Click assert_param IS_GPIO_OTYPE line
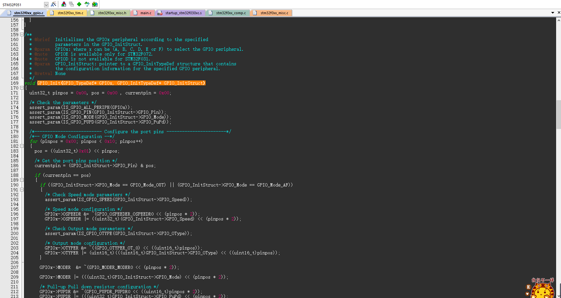Image resolution: width=561 pixels, height=298 pixels. [118, 233]
